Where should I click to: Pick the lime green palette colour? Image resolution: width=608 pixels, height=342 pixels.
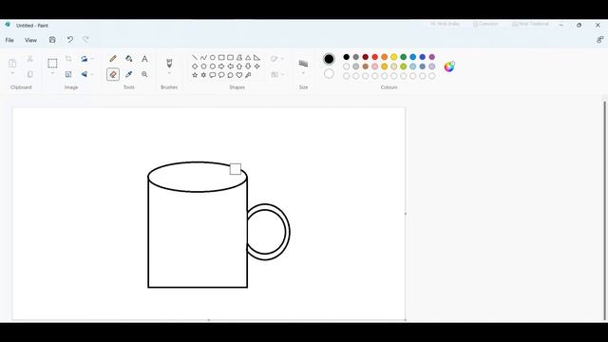point(403,66)
